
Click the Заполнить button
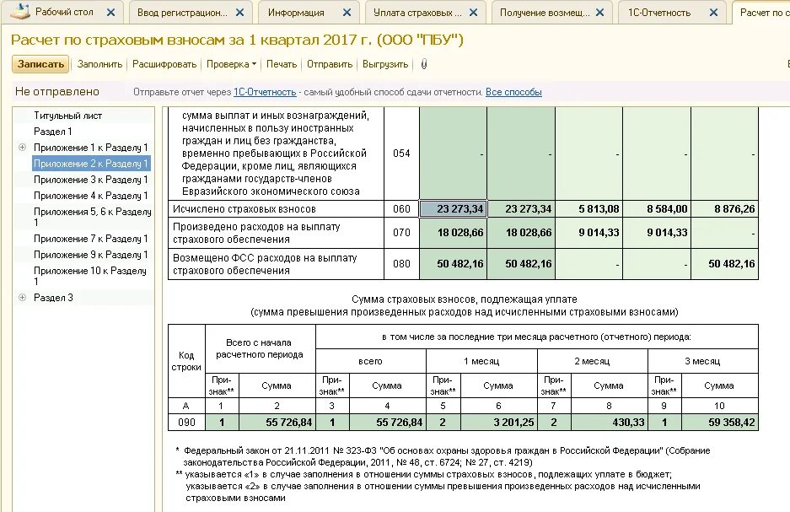pos(99,64)
